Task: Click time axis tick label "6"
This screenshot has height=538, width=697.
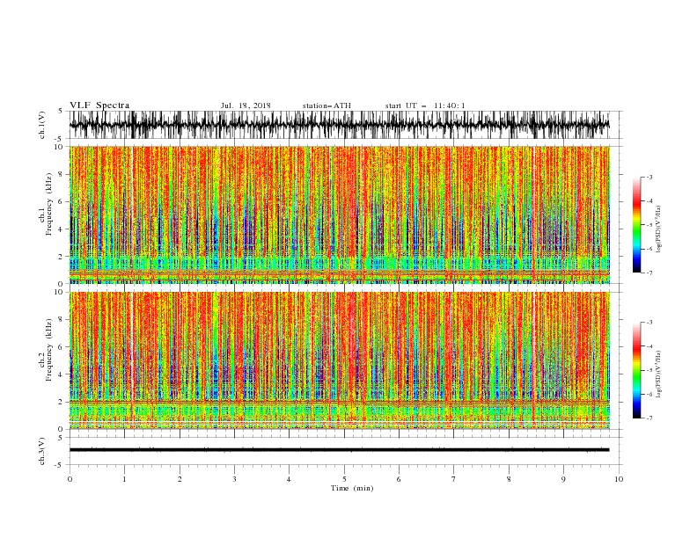Action: coord(400,479)
